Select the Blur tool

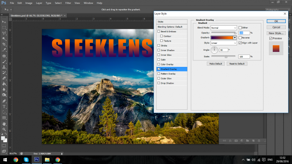pos(4,89)
